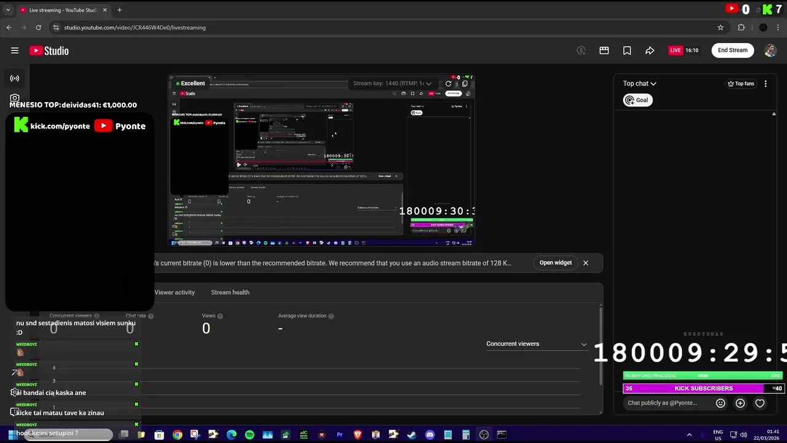Click the Top fans button
Viewport: 787px width, 443px height.
tap(741, 84)
